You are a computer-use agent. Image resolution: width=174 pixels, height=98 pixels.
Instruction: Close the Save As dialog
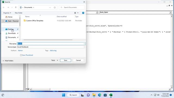(84, 2)
